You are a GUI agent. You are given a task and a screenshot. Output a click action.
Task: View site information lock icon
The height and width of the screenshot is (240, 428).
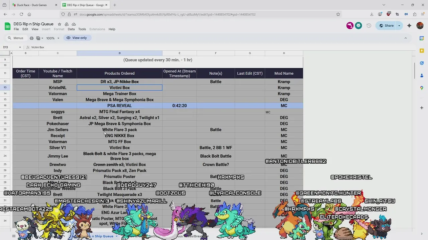[x=69, y=14]
